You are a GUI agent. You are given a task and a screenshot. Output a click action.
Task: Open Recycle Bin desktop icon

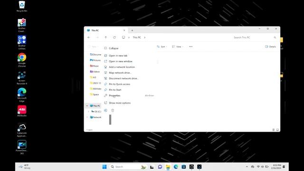(x=22, y=6)
